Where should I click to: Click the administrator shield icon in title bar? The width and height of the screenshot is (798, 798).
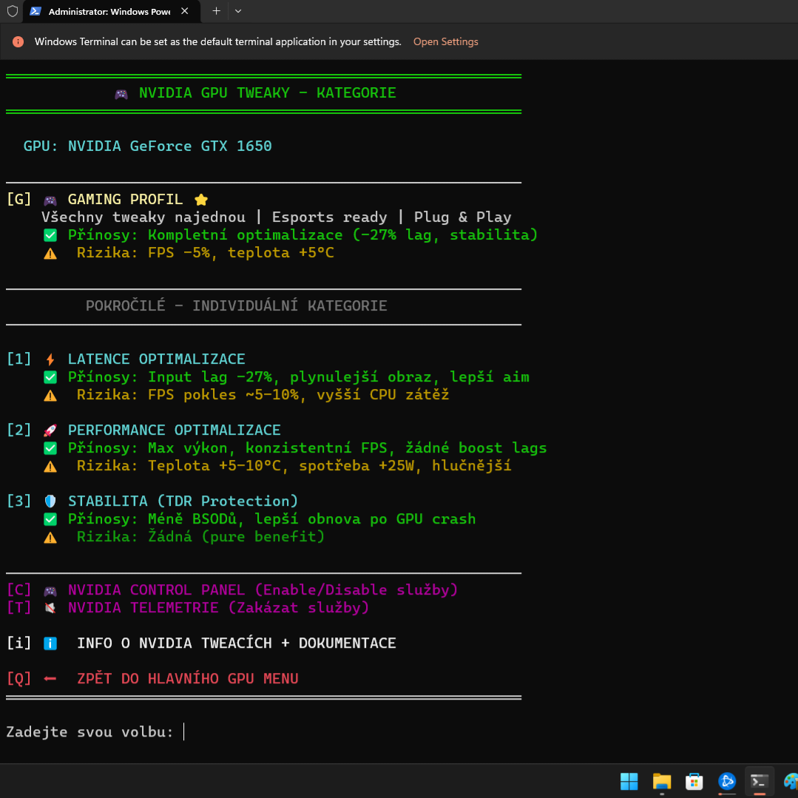point(12,11)
